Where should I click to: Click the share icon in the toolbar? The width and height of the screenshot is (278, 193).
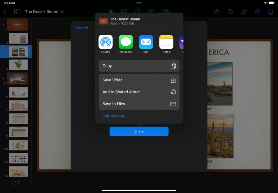[216, 12]
